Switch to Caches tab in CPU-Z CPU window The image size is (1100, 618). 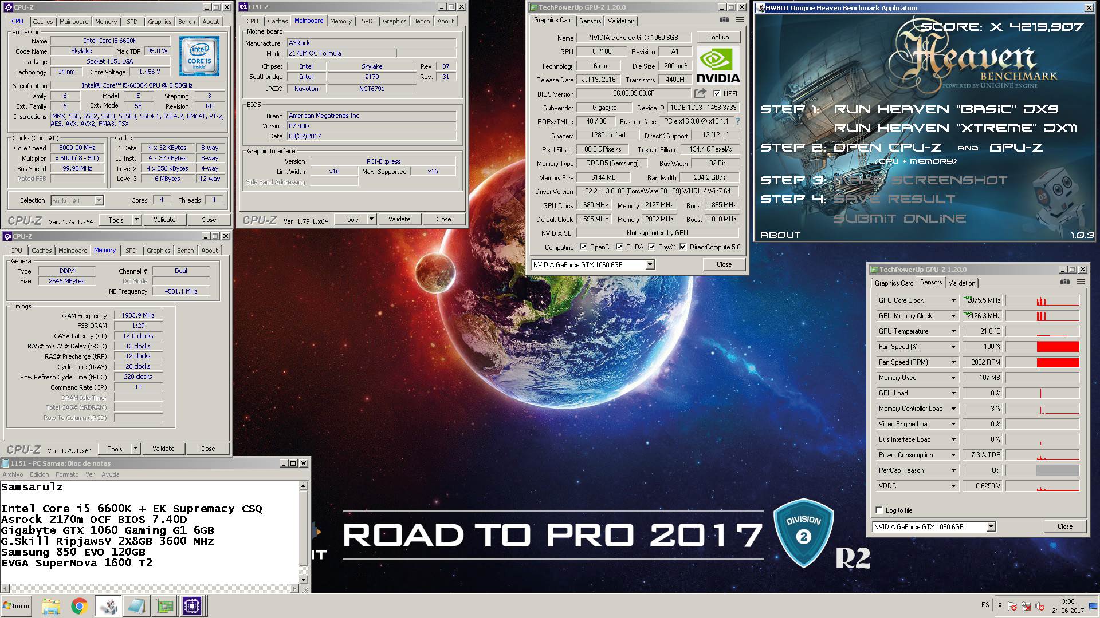tap(42, 22)
